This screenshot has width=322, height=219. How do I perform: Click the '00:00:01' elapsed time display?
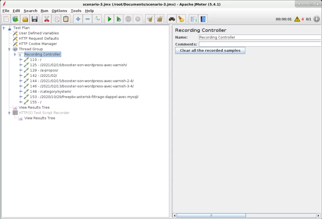(x=284, y=19)
